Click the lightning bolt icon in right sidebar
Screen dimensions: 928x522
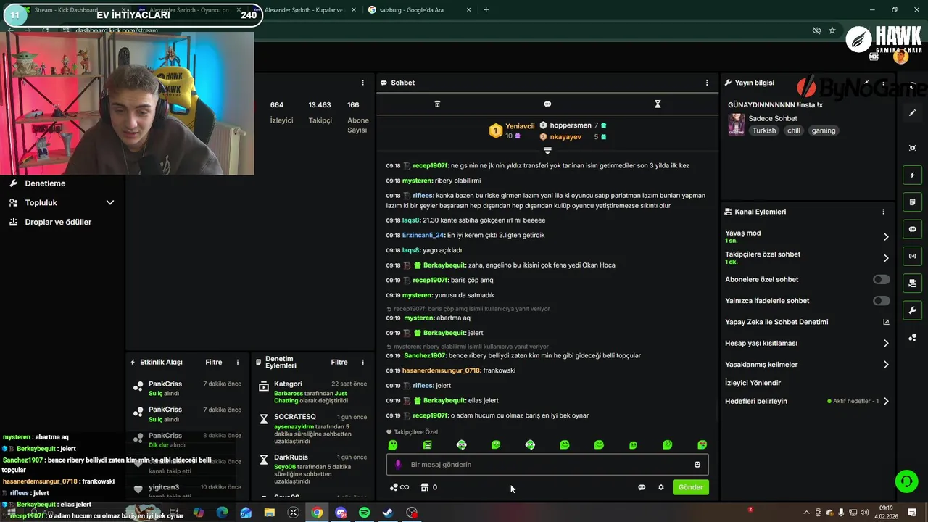[912, 175]
